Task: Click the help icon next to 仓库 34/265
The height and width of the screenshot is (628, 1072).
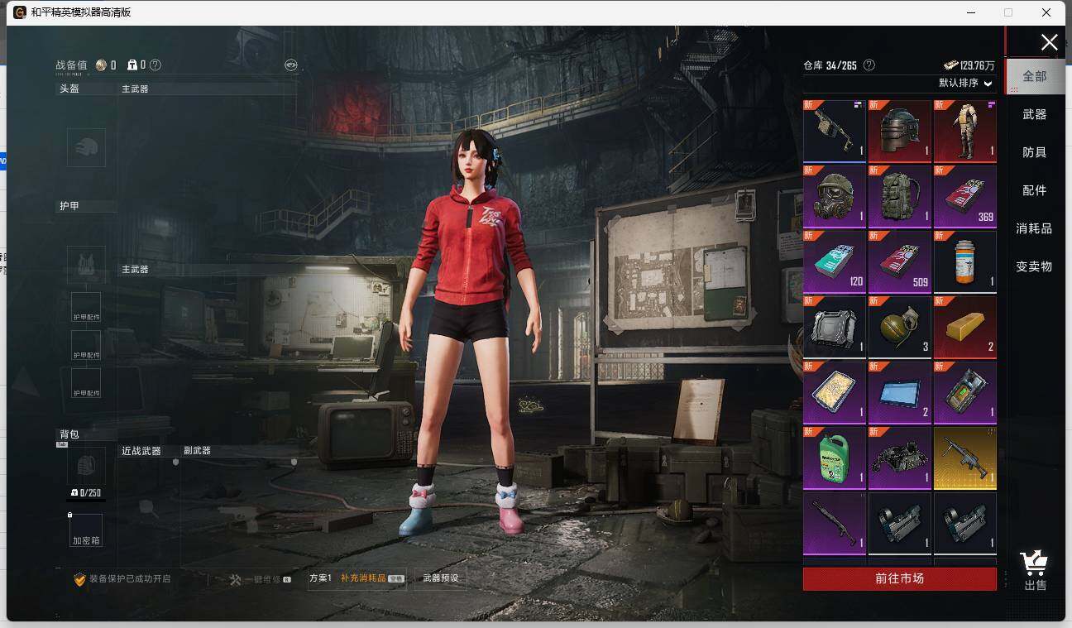Action: coord(869,65)
